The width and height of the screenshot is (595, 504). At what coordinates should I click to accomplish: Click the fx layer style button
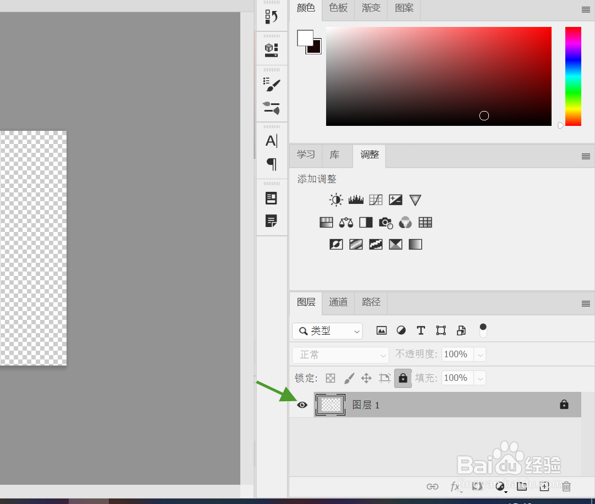tap(455, 486)
